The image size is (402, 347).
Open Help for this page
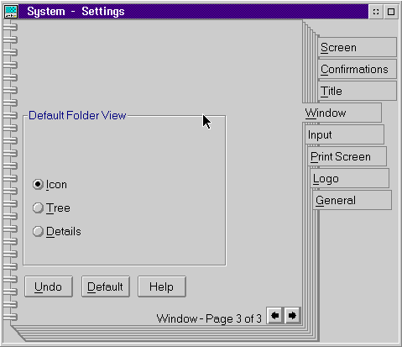click(162, 287)
